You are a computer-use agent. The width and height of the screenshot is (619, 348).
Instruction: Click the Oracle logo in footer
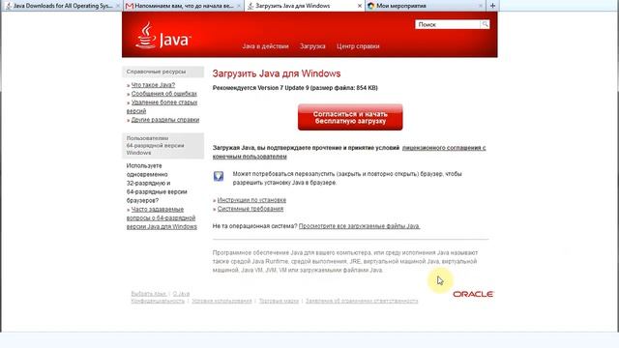point(473,294)
